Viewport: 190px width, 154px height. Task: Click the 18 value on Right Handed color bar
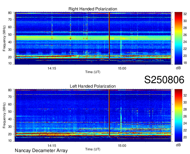tap(185, 63)
